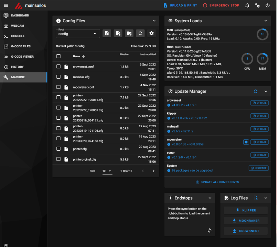Click Update All Components
279x247 pixels.
point(217,182)
